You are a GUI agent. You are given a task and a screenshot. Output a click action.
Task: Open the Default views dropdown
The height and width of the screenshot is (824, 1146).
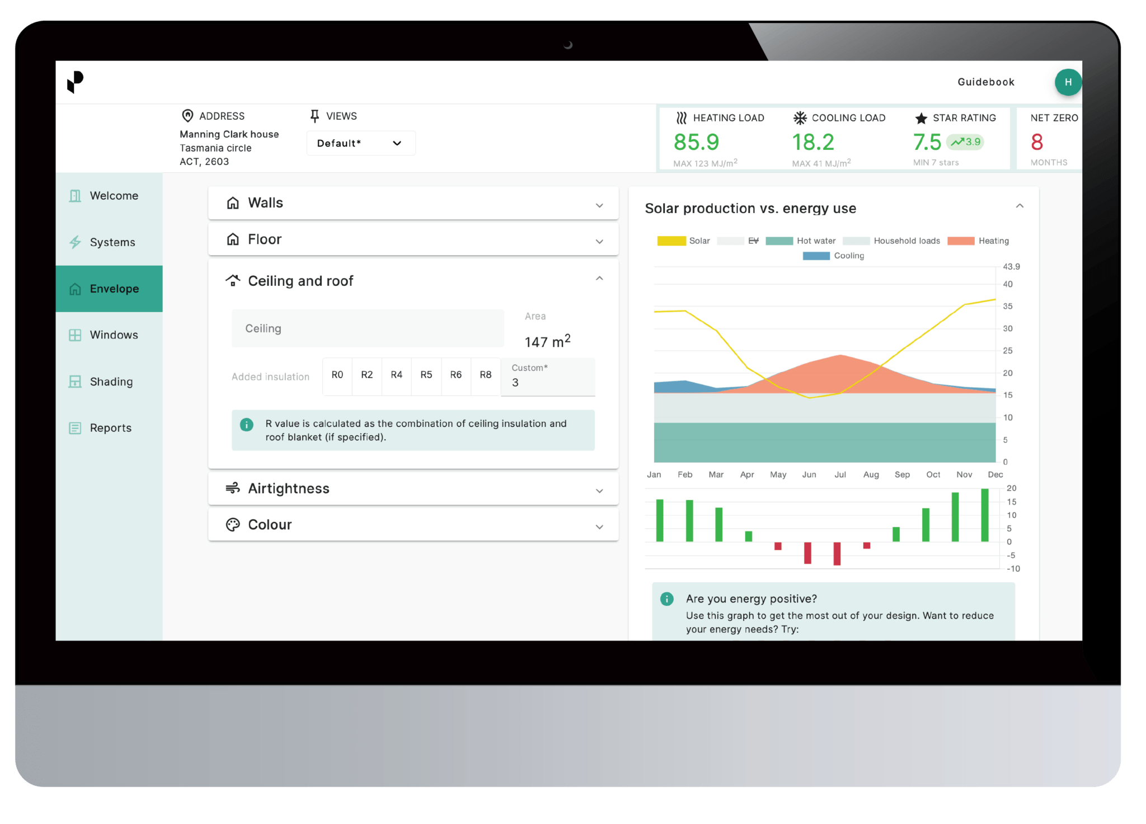click(x=361, y=143)
